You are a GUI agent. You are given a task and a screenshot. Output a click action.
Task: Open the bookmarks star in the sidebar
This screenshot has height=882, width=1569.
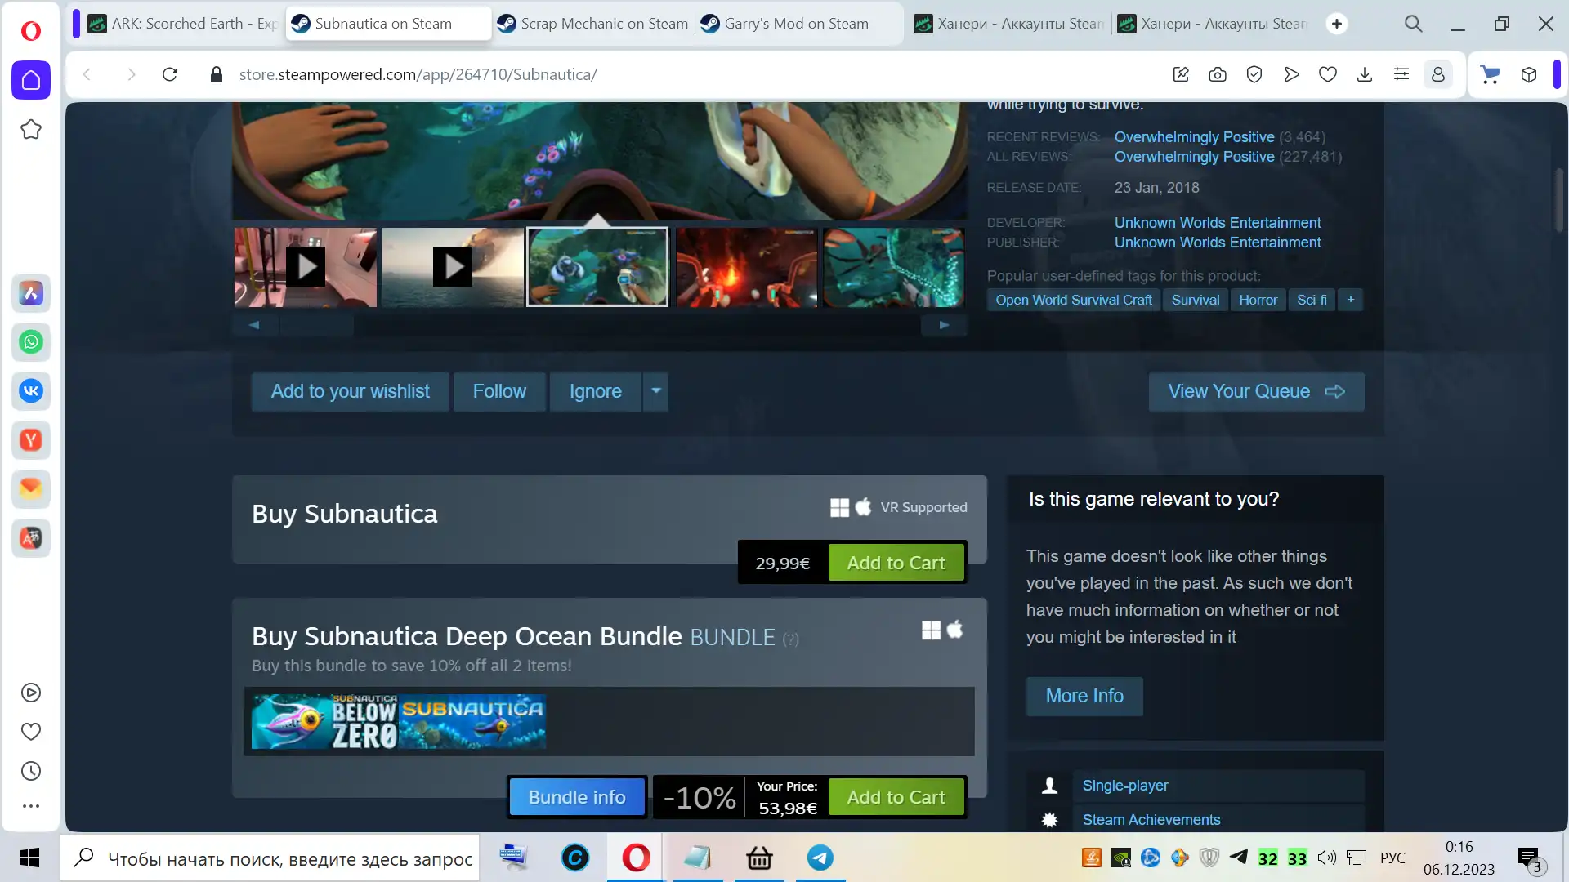pyautogui.click(x=31, y=129)
